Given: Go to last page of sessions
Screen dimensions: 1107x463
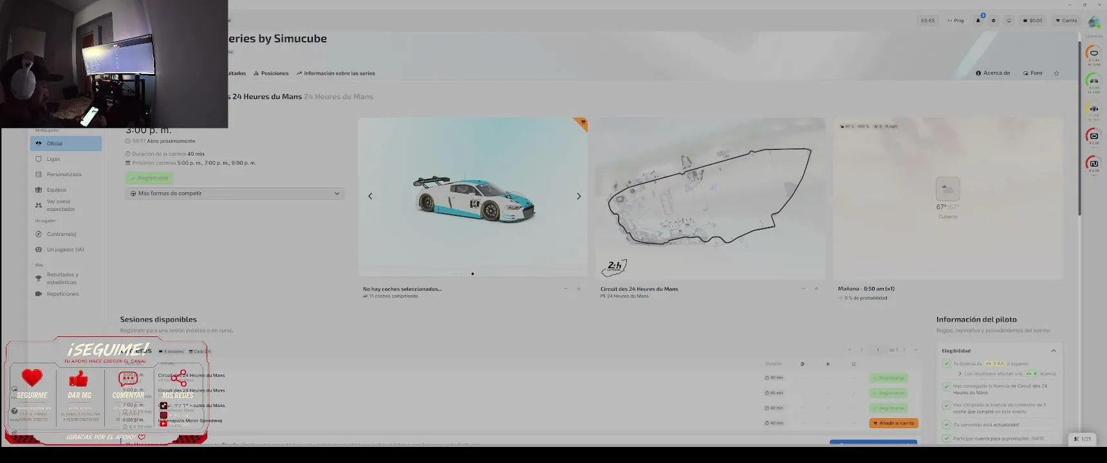Looking at the screenshot, I should (x=916, y=350).
